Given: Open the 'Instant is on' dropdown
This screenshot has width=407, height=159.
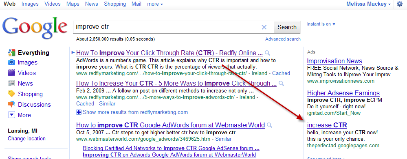Looking at the screenshot, I should [x=321, y=24].
